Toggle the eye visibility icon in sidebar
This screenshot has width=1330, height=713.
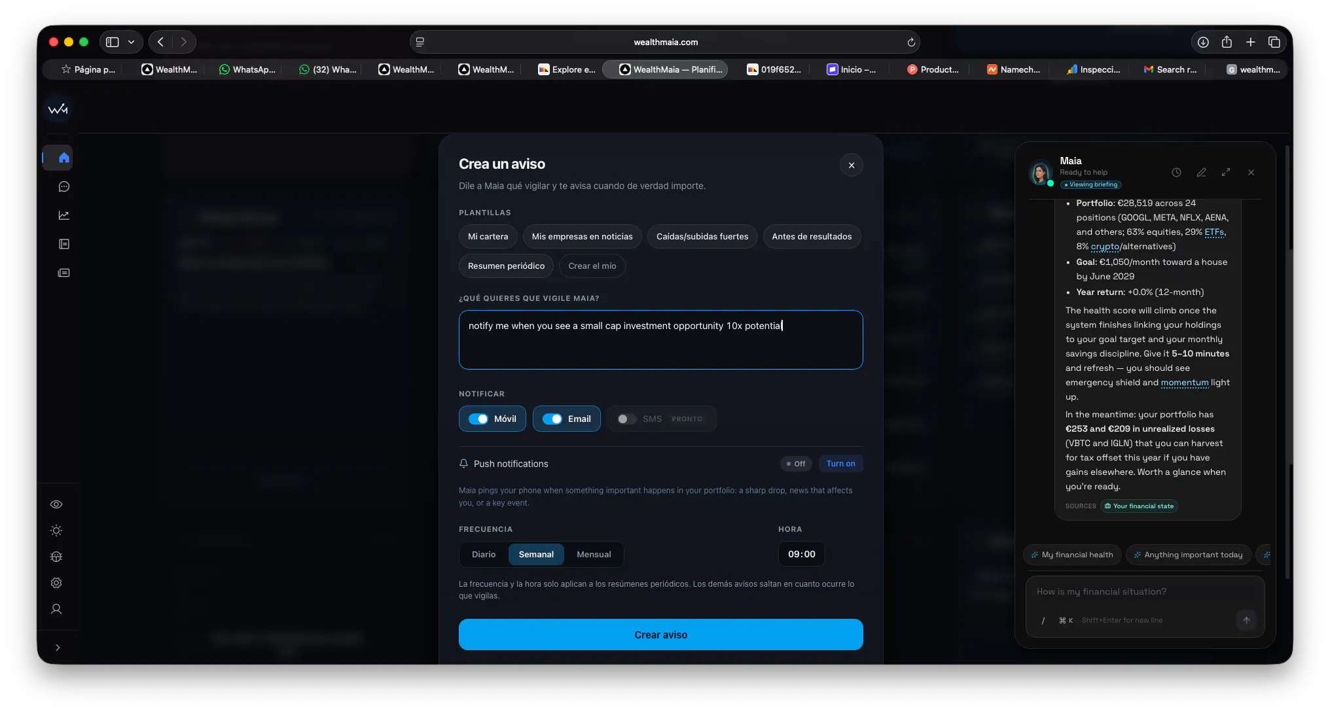click(56, 504)
